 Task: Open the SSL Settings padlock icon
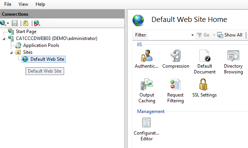coord(203,85)
